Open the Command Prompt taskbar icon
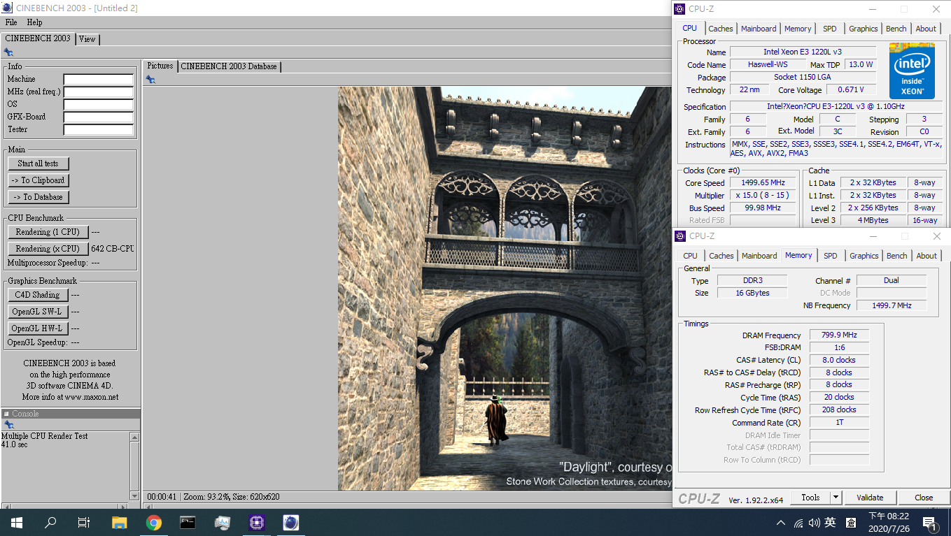 click(x=188, y=522)
